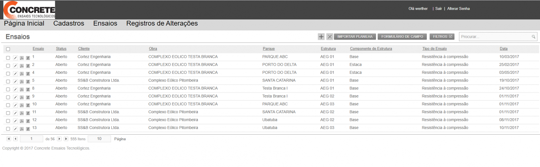
Task: Click the Alterar Senha link
Action: [458, 9]
